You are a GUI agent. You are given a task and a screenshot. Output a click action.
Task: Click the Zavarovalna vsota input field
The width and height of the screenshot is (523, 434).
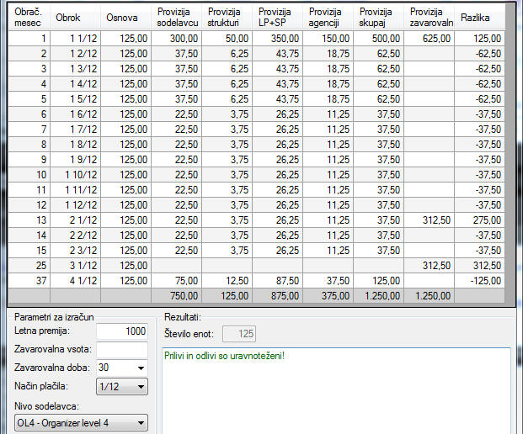pos(121,349)
